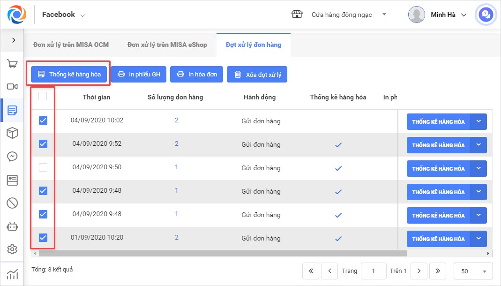The image size is (501, 286).
Task: Click the page number input field
Action: click(373, 271)
